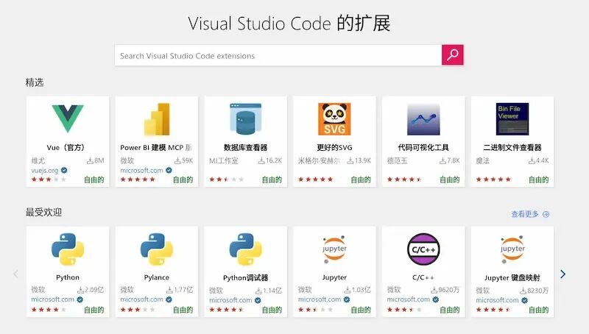
Task: Open the Pylance extension logo
Action: click(157, 249)
